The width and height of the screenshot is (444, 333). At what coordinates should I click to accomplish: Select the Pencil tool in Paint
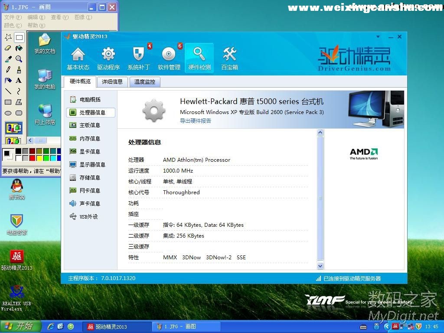tap(8, 69)
